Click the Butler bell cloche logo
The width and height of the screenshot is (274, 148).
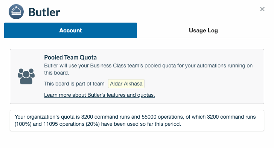click(x=16, y=12)
